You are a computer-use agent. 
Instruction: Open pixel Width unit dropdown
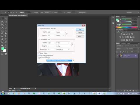[60, 32]
